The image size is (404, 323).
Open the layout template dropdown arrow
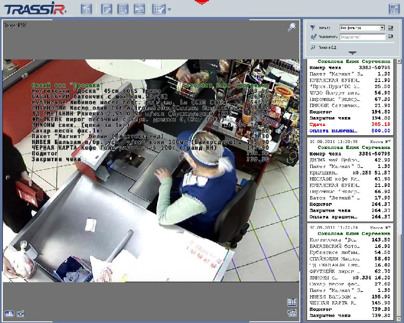pyautogui.click(x=169, y=10)
